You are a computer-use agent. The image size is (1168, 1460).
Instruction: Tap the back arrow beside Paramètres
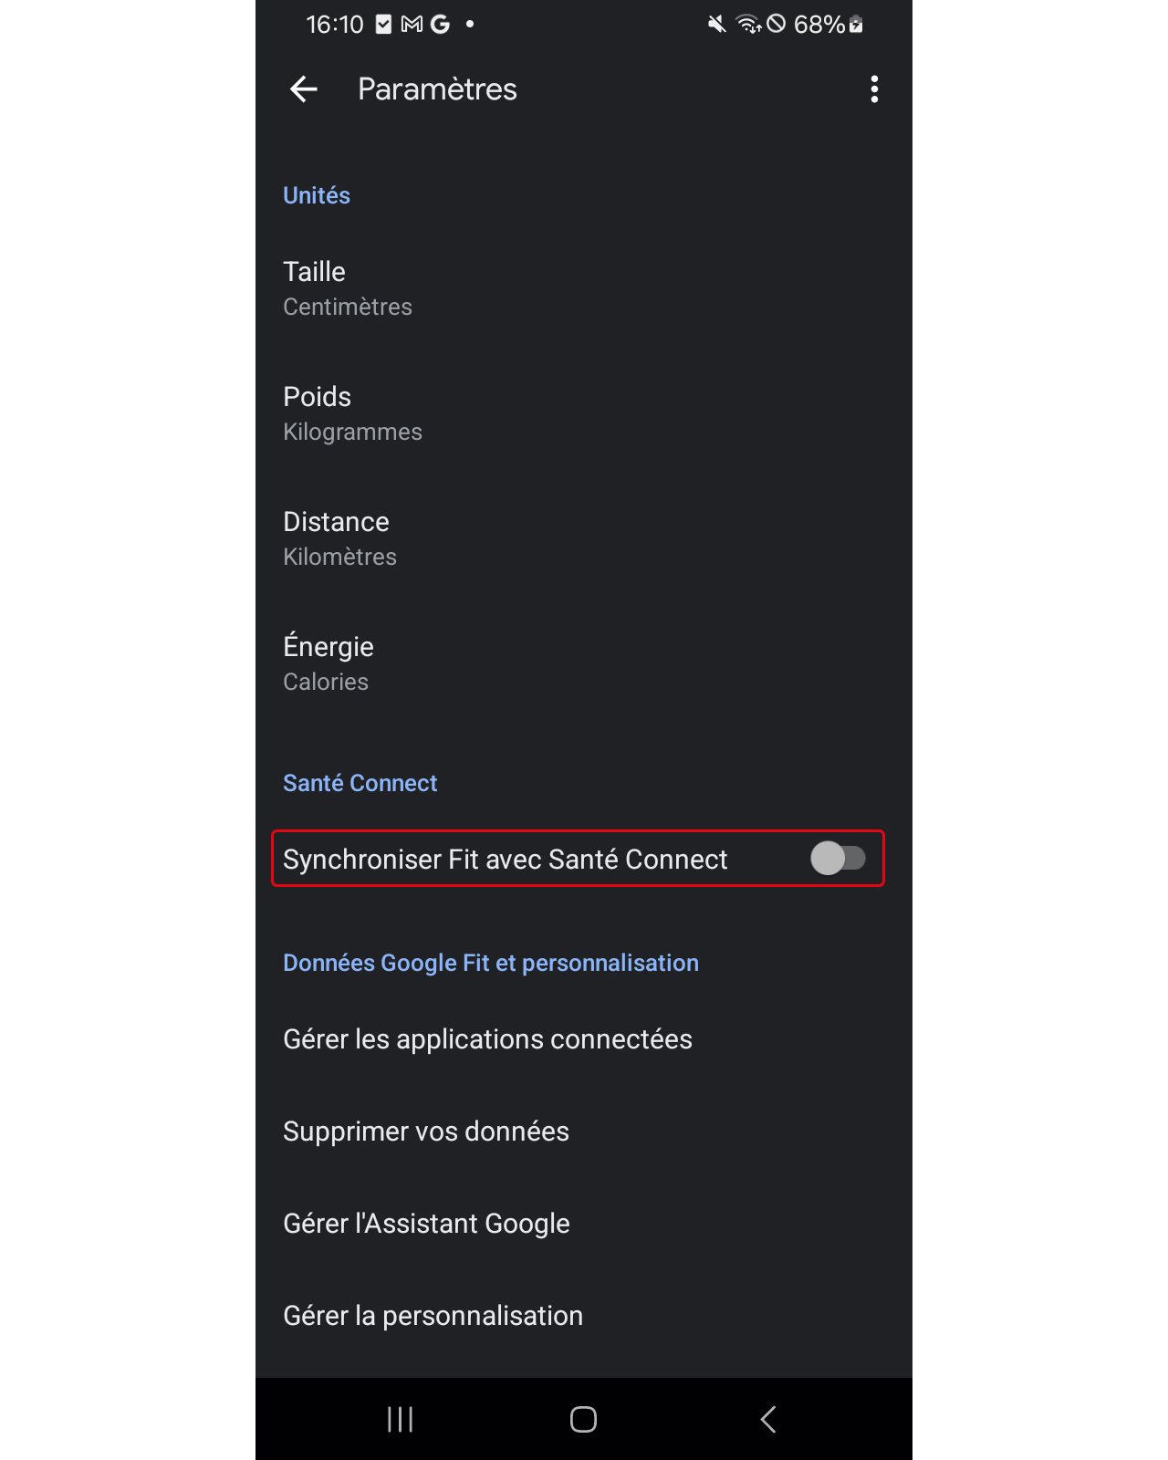click(x=303, y=89)
